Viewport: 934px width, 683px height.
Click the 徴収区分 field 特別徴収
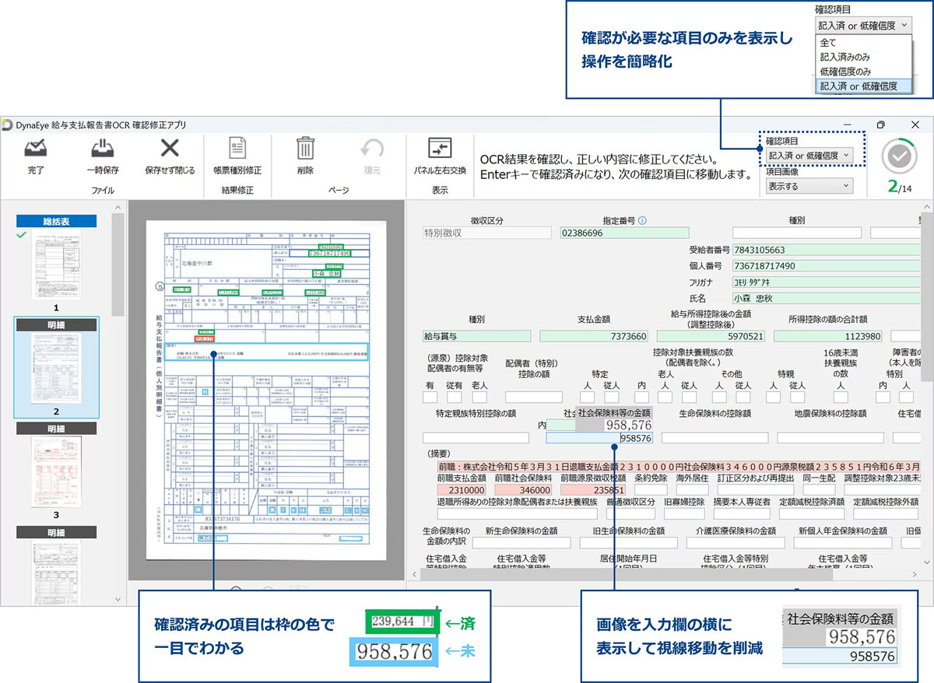486,233
